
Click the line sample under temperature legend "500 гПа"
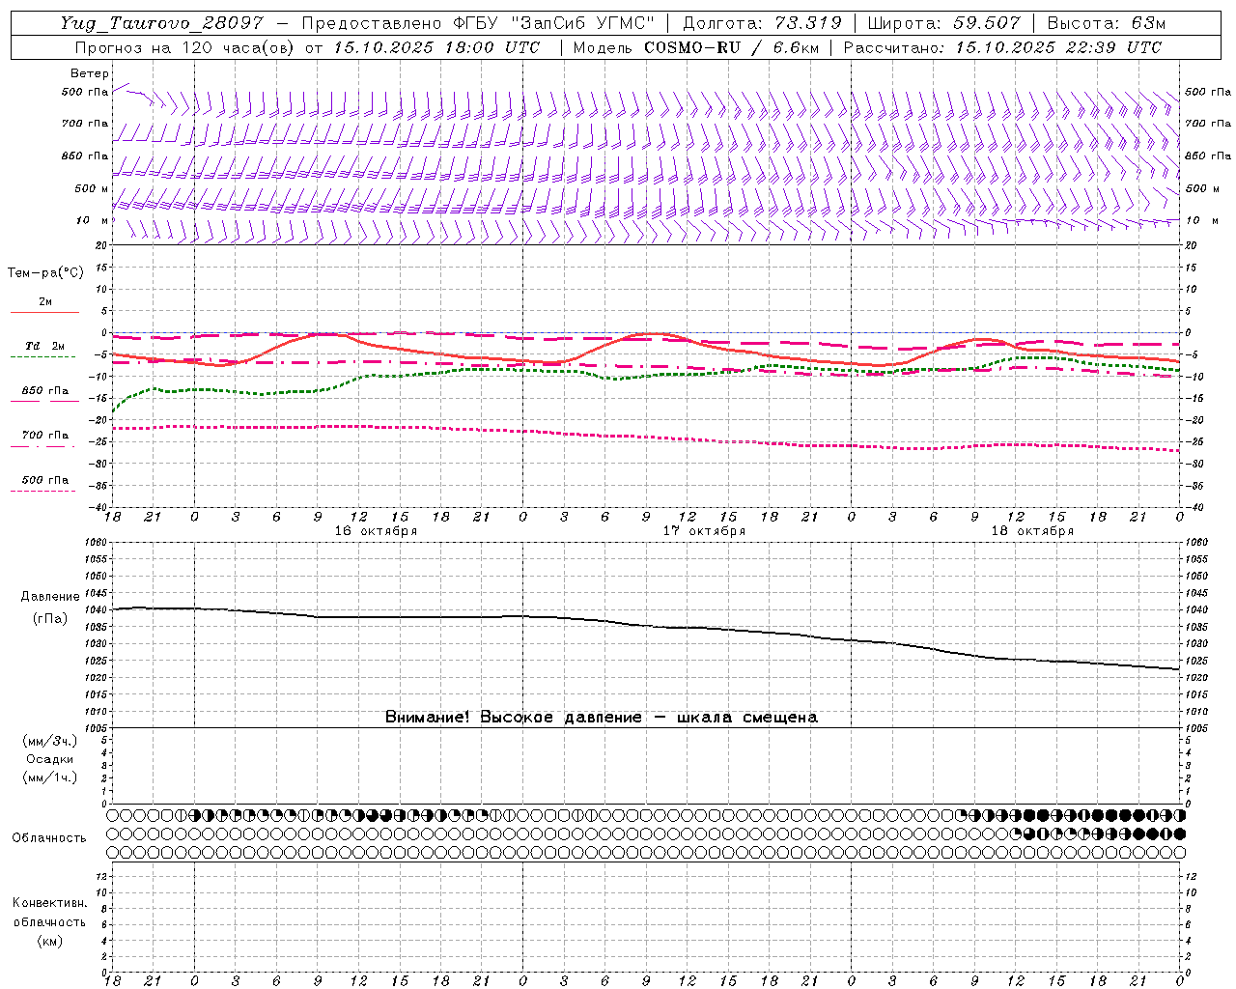pos(42,492)
